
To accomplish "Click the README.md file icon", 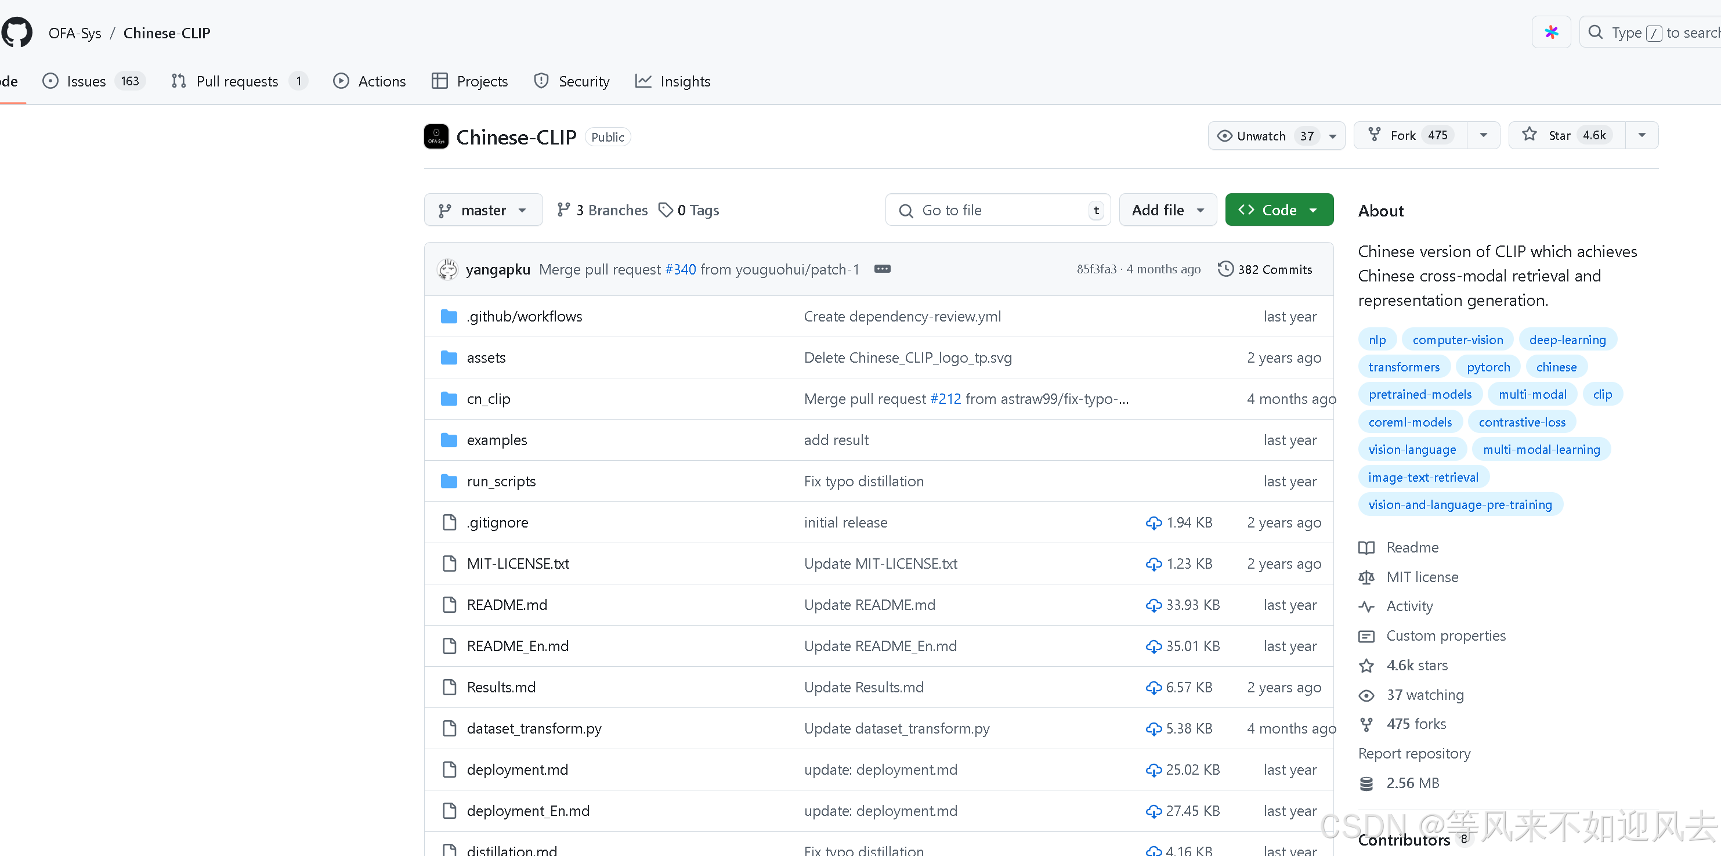I will [450, 605].
